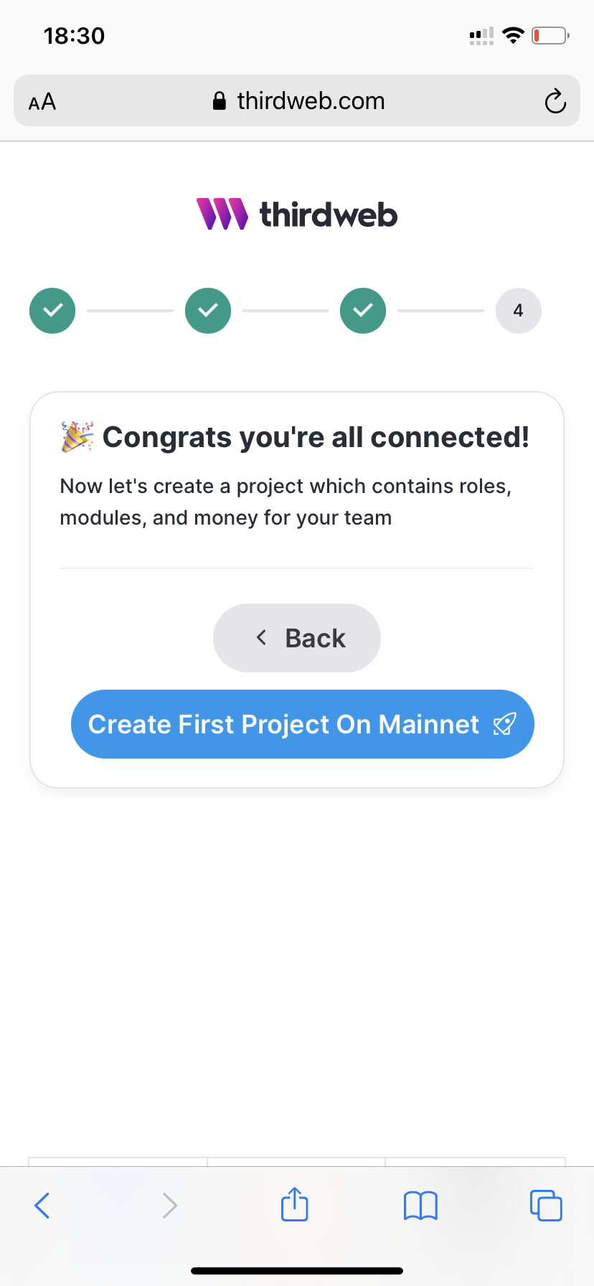Go back with Safari's left chevron
The height and width of the screenshot is (1286, 594).
(42, 1205)
